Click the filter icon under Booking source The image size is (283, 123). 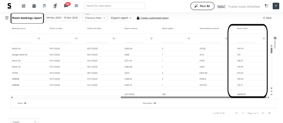(39, 39)
